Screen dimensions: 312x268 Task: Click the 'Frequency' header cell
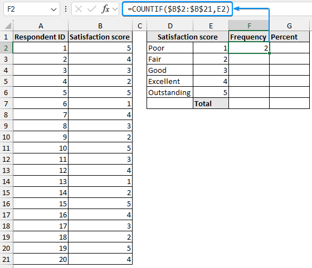[x=249, y=37]
